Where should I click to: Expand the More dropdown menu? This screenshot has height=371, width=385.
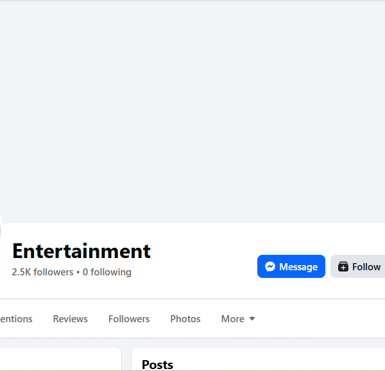[238, 319]
